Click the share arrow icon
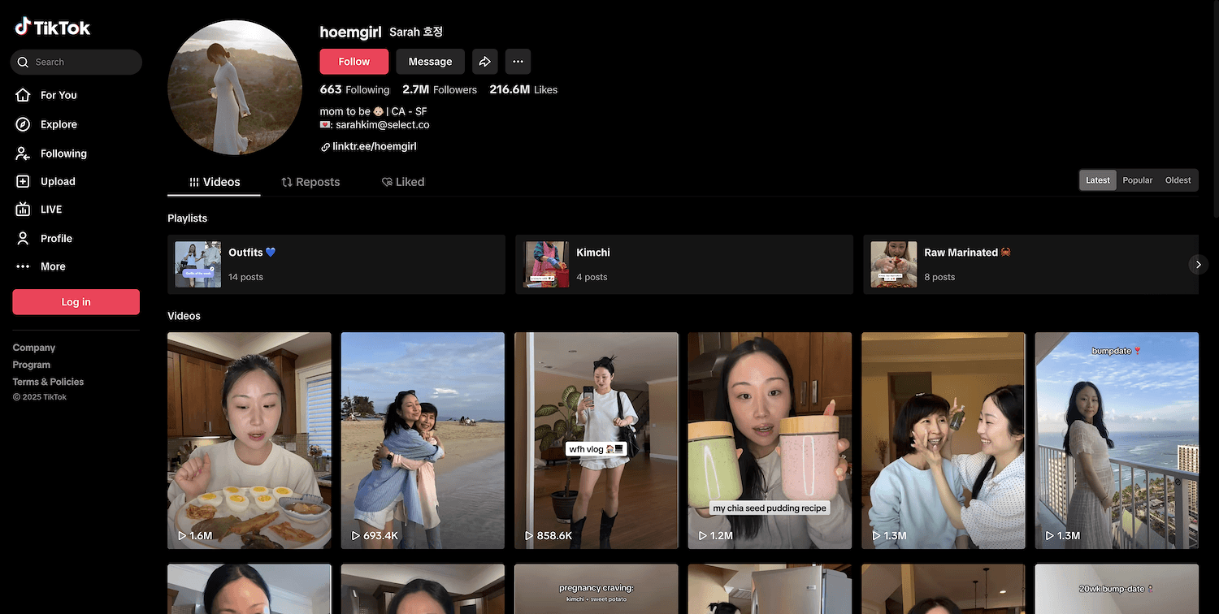Screen dimensions: 1219x614 point(485,62)
